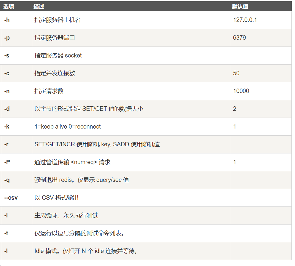Viewport: 295px width, 266px height.
Task: Select default value 50
Action: tap(236, 73)
